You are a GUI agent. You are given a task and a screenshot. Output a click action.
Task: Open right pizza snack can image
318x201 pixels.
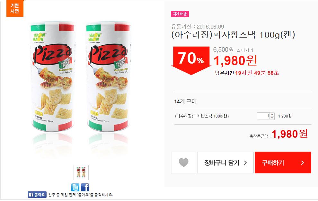(108, 77)
